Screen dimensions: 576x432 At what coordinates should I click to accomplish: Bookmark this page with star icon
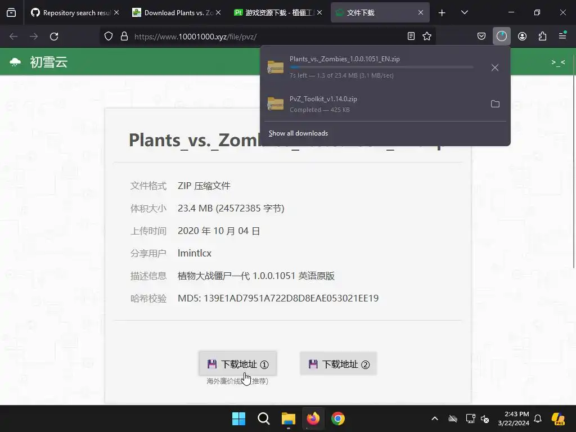[427, 36]
